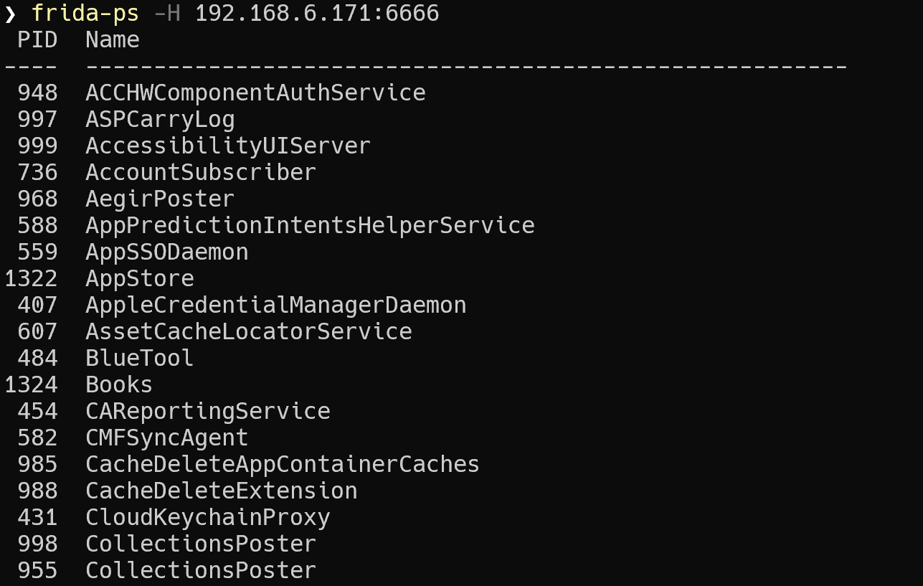Select the ACCHWComponentAuthService process name
923x586 pixels.
click(x=255, y=93)
